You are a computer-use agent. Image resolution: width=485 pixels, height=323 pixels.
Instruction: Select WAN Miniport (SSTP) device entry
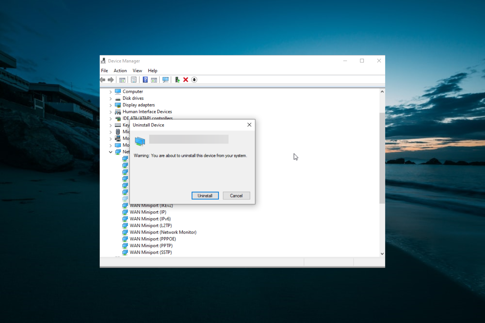(151, 252)
